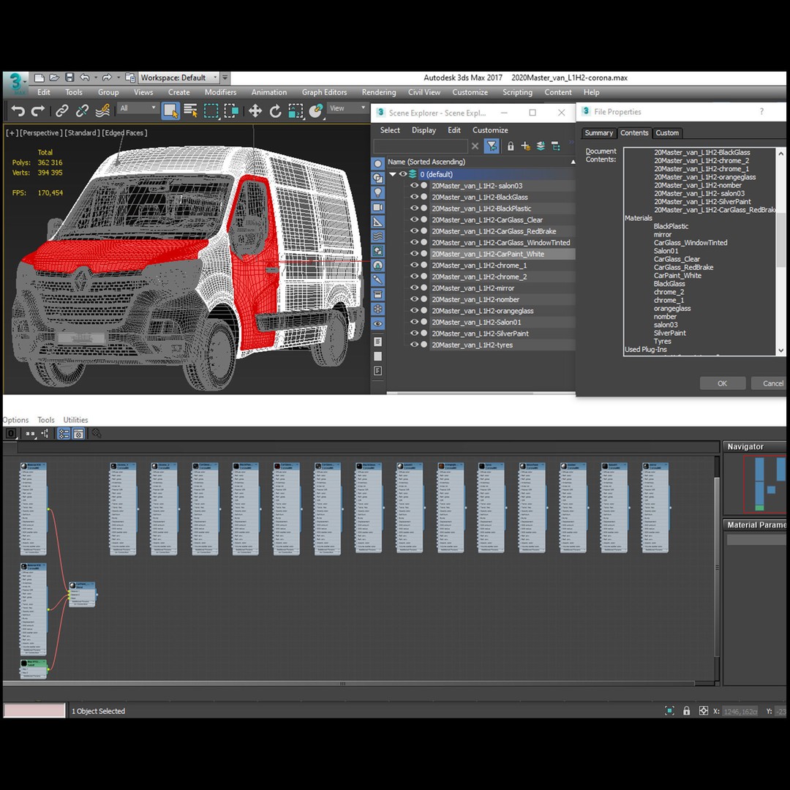790x790 pixels.
Task: Click the lock icon in Scene Explorer toolbar
Action: (x=510, y=146)
